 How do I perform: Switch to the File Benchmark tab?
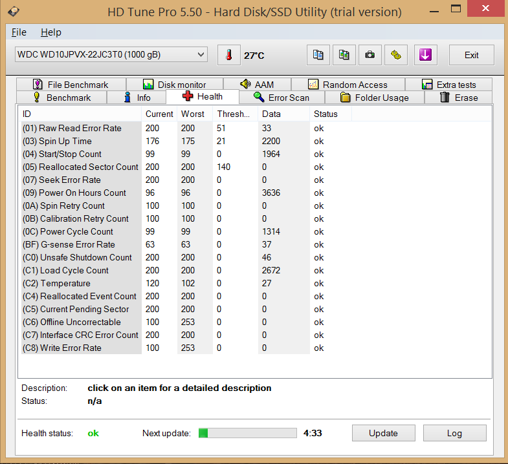click(71, 85)
